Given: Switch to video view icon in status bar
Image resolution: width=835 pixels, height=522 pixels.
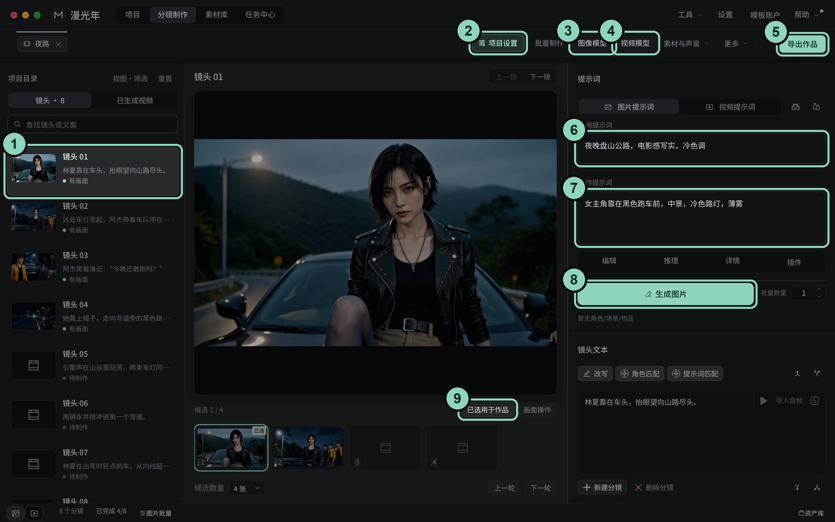Looking at the screenshot, I should click(34, 513).
